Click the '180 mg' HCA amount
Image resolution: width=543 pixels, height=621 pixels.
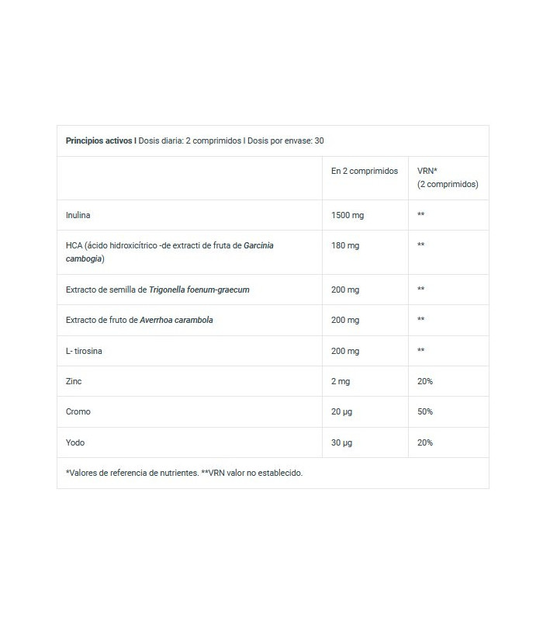(x=344, y=245)
